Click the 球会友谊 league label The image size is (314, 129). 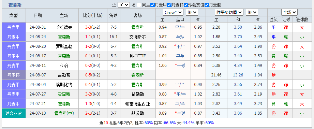tap(14, 114)
